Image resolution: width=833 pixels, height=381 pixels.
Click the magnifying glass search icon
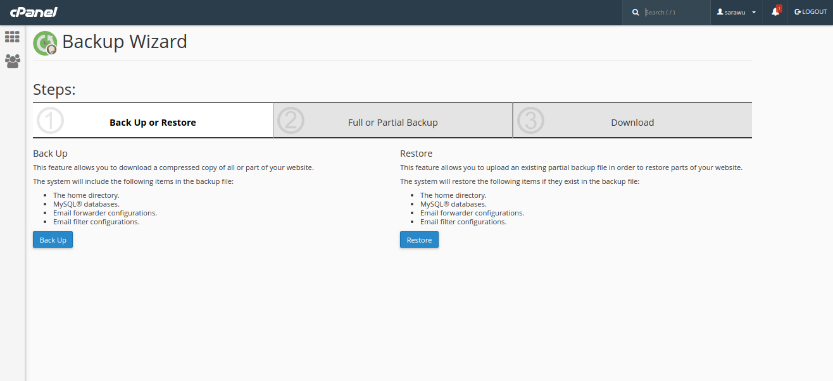pos(636,12)
